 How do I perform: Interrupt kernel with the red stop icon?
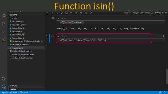pos(66,13)
